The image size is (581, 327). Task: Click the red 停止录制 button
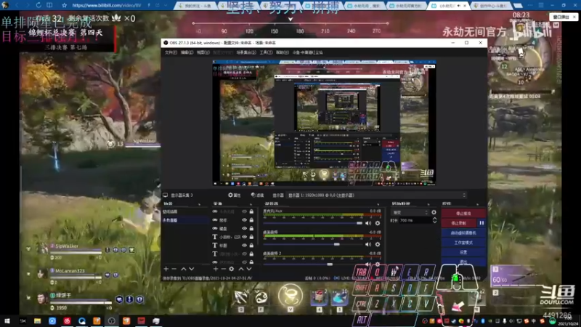[459, 223]
